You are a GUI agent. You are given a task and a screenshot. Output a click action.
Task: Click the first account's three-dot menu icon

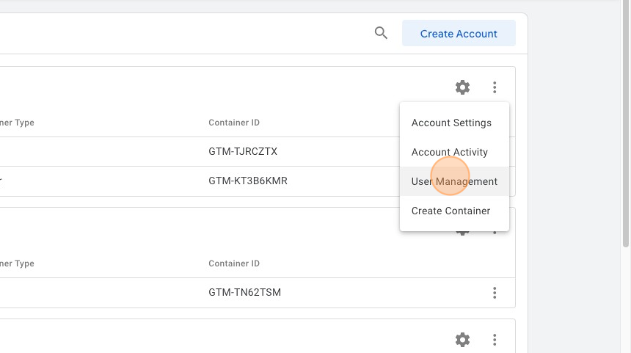pos(495,87)
